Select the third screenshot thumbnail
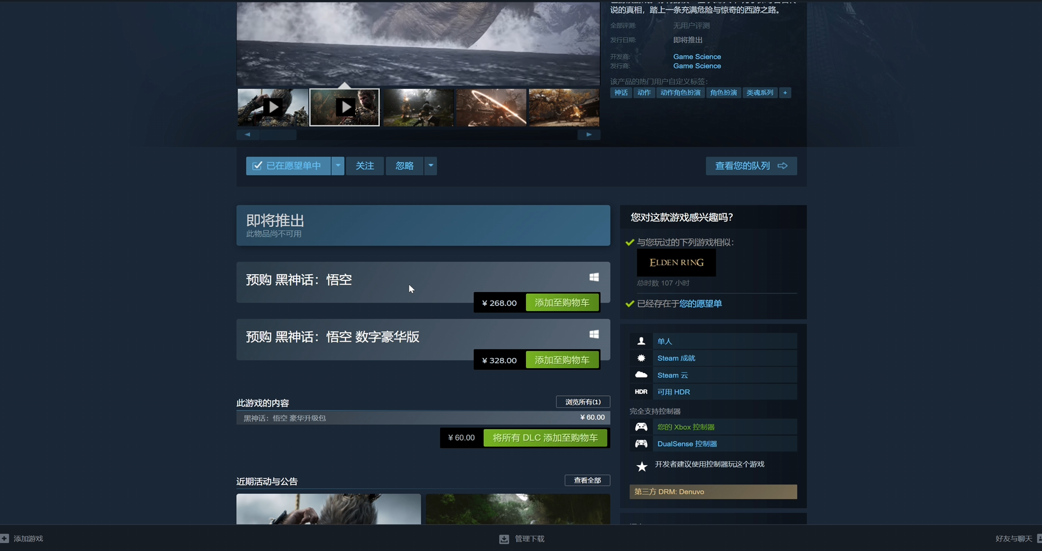Viewport: 1042px width, 551px height. tap(418, 107)
